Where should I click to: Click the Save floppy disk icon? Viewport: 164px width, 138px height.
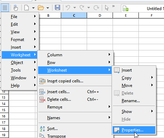tap(58, 8)
